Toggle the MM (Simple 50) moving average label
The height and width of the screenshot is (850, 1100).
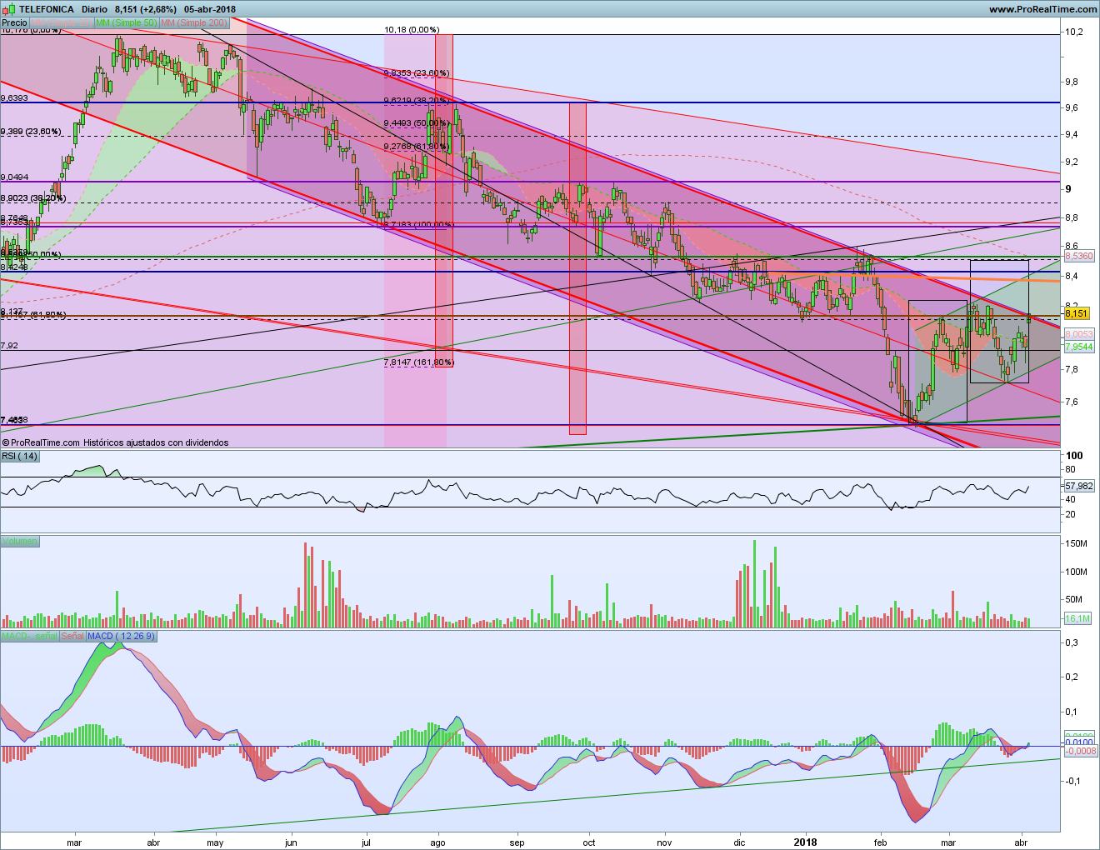coord(126,22)
